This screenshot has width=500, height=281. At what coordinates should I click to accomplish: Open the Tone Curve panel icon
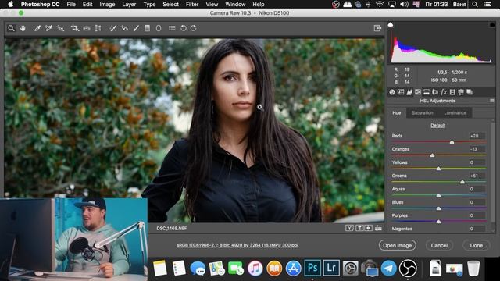click(x=401, y=92)
